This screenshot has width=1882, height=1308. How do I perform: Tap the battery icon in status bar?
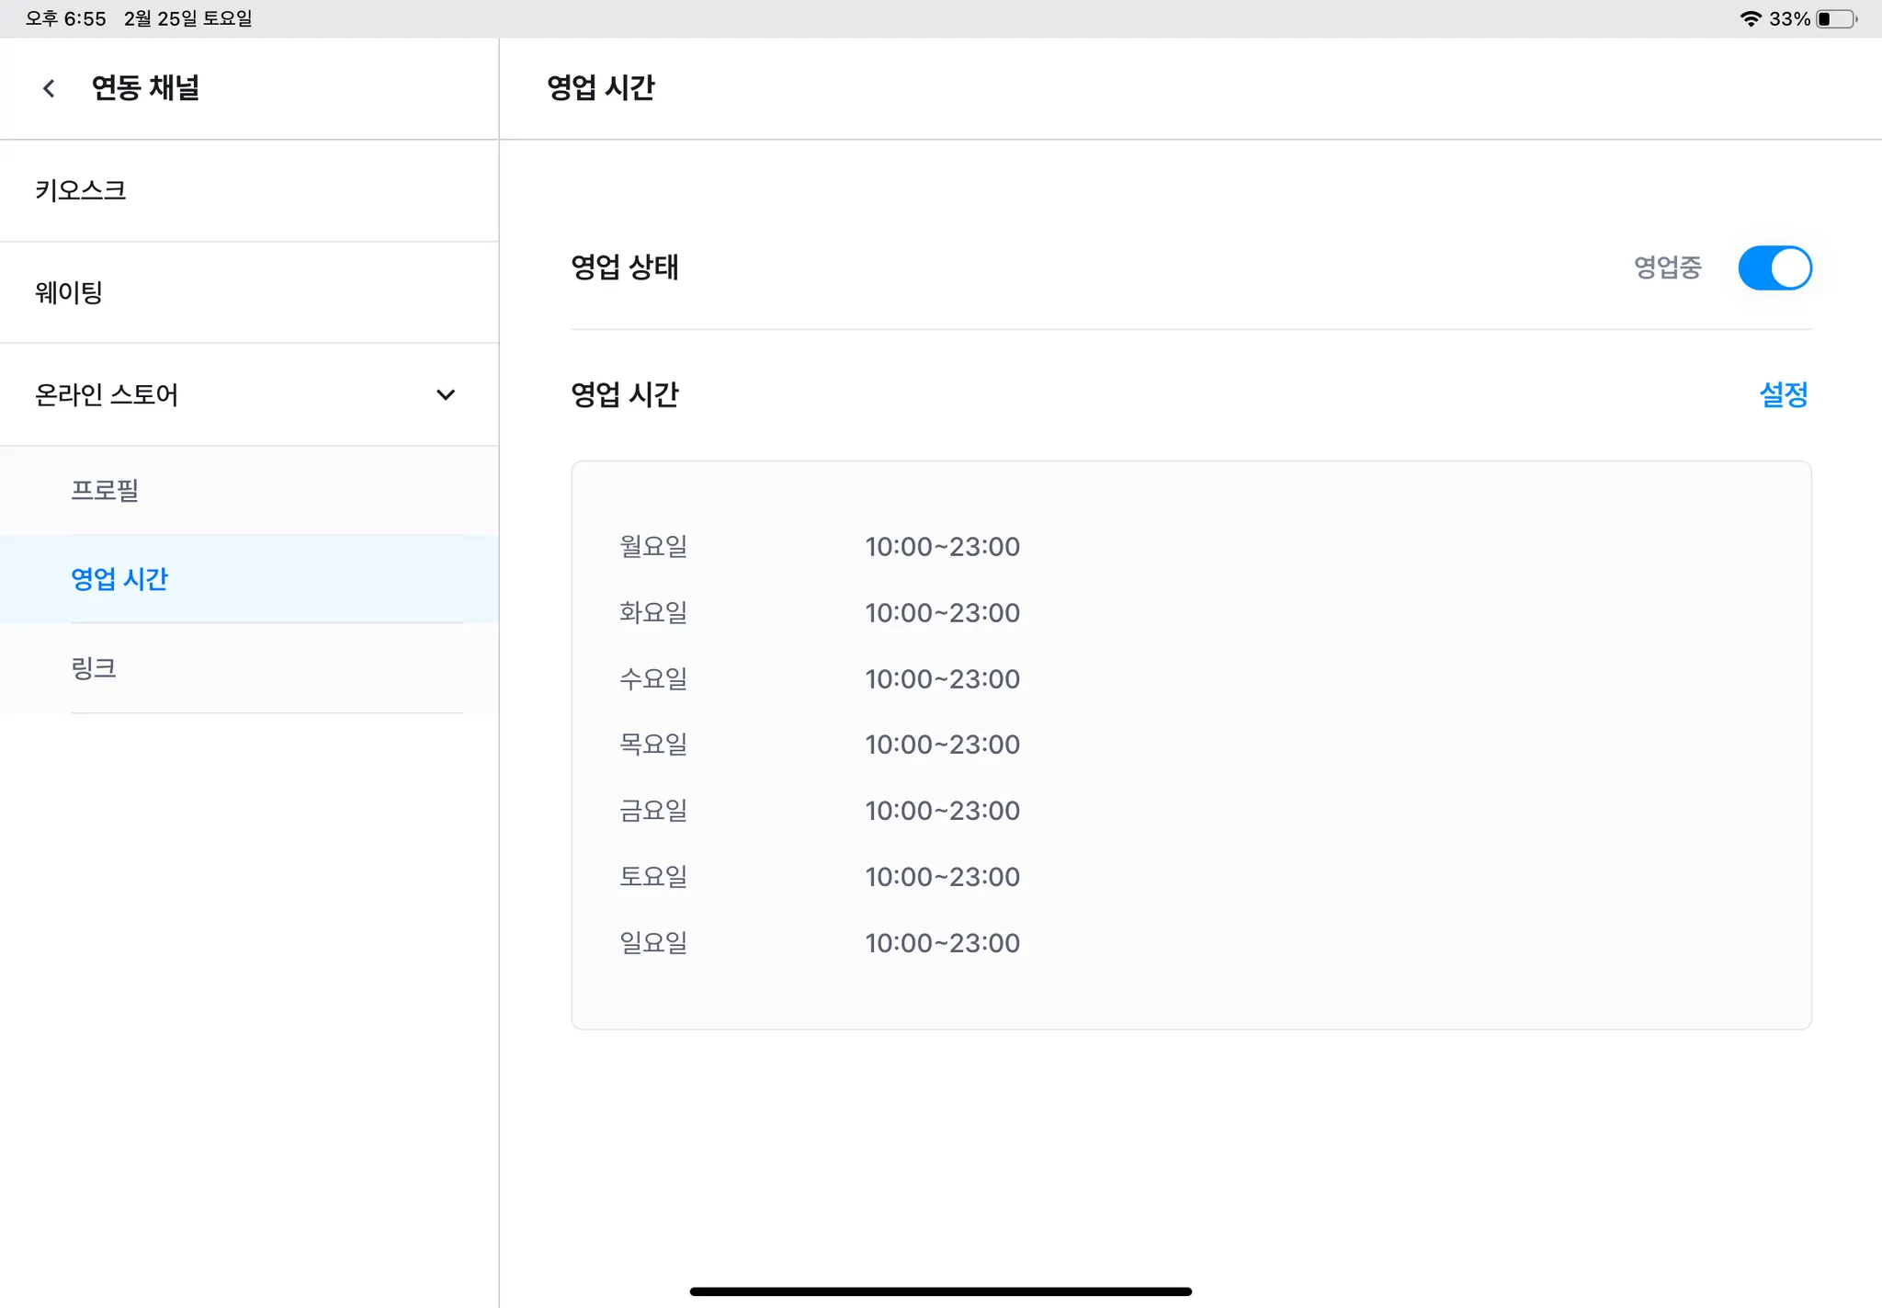1835,18
